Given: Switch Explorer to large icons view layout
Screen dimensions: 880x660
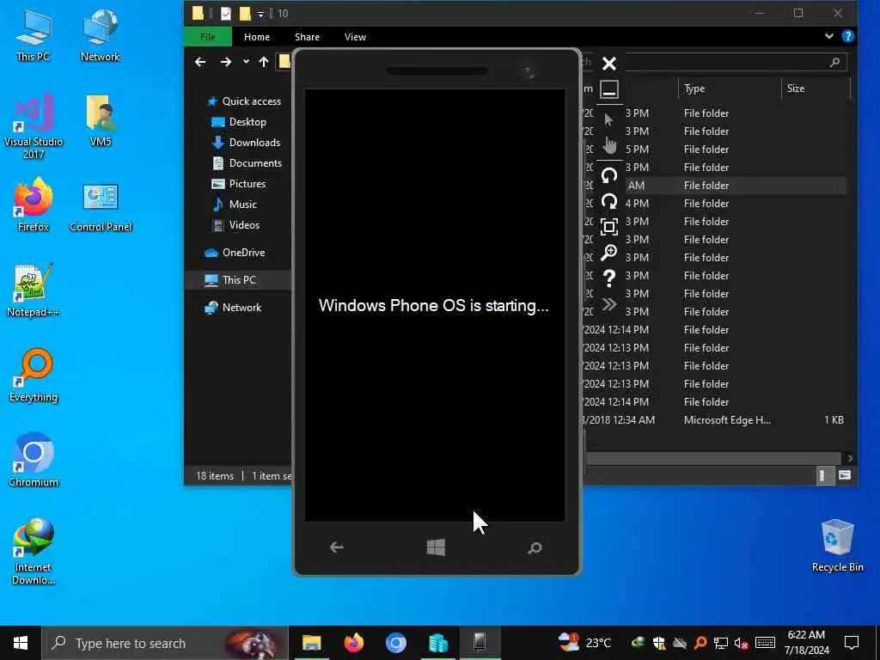Looking at the screenshot, I should (x=845, y=476).
